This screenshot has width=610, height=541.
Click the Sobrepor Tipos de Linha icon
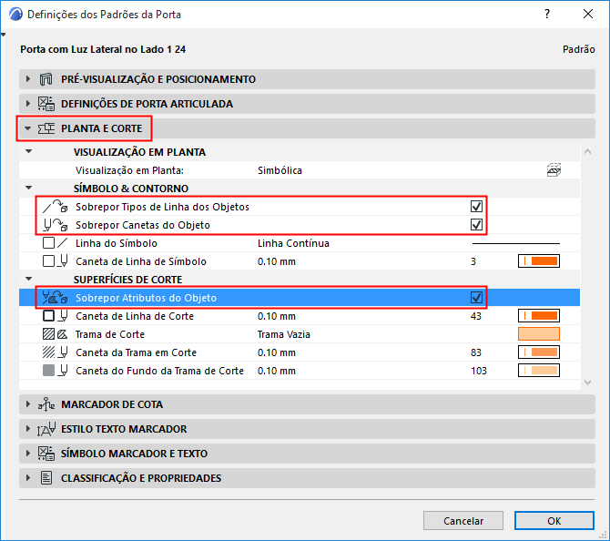pos(55,207)
